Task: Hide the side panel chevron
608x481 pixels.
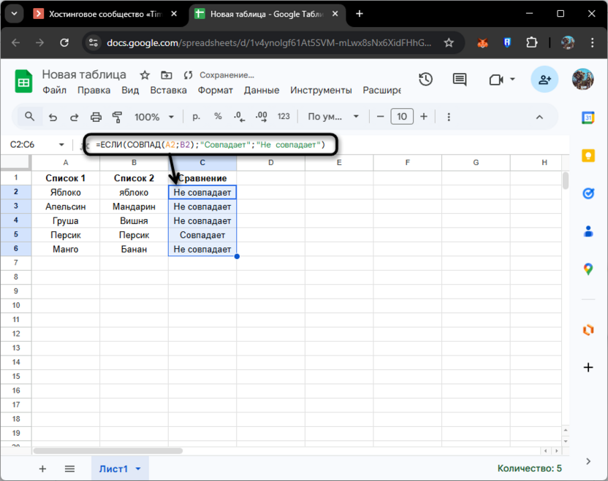Action: (588, 461)
